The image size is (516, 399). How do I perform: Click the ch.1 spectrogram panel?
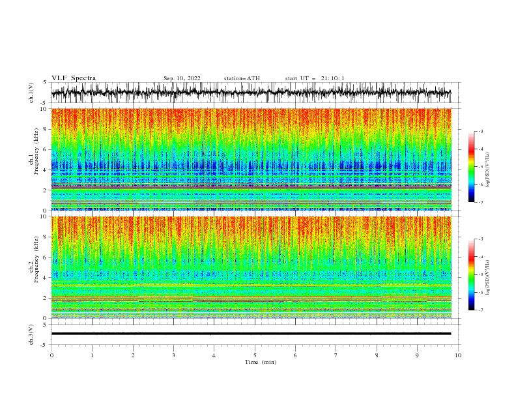click(x=251, y=159)
